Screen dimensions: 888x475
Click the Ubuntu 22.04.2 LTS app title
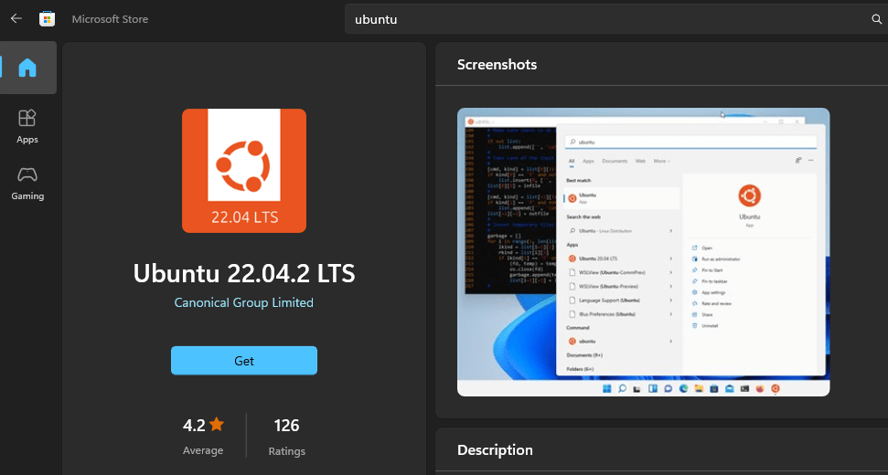pyautogui.click(x=244, y=273)
